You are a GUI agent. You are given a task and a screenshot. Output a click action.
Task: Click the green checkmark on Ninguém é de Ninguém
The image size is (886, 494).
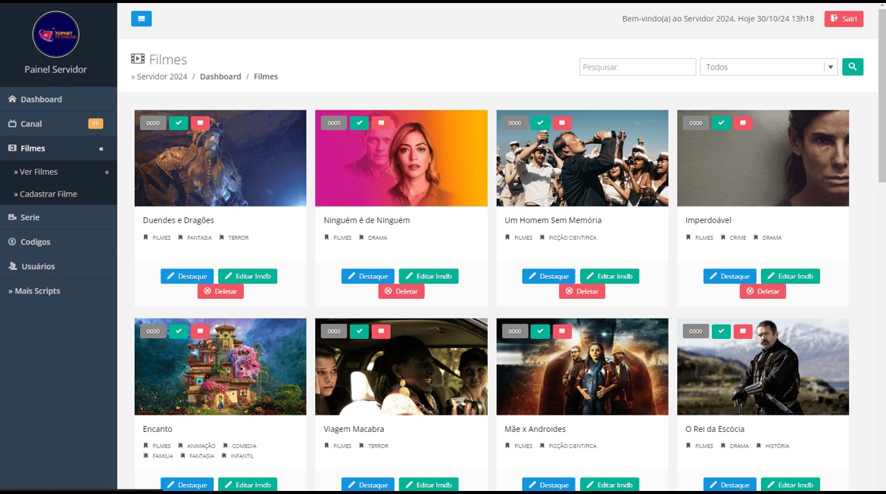[360, 123]
